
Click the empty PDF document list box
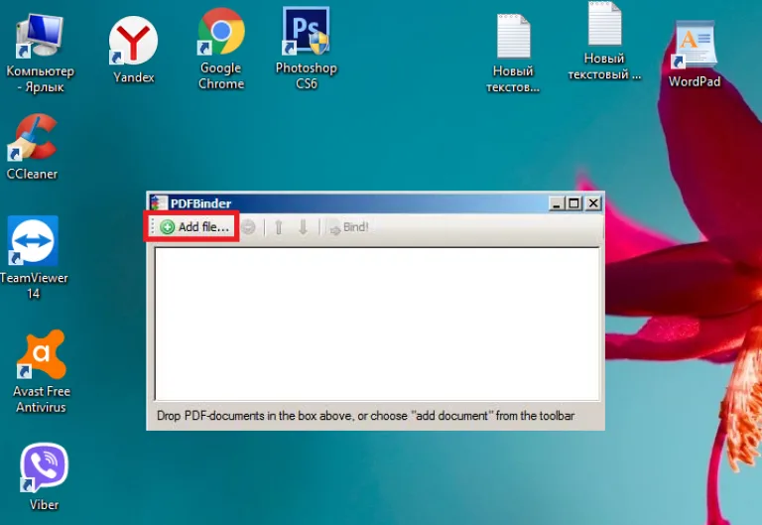click(377, 324)
